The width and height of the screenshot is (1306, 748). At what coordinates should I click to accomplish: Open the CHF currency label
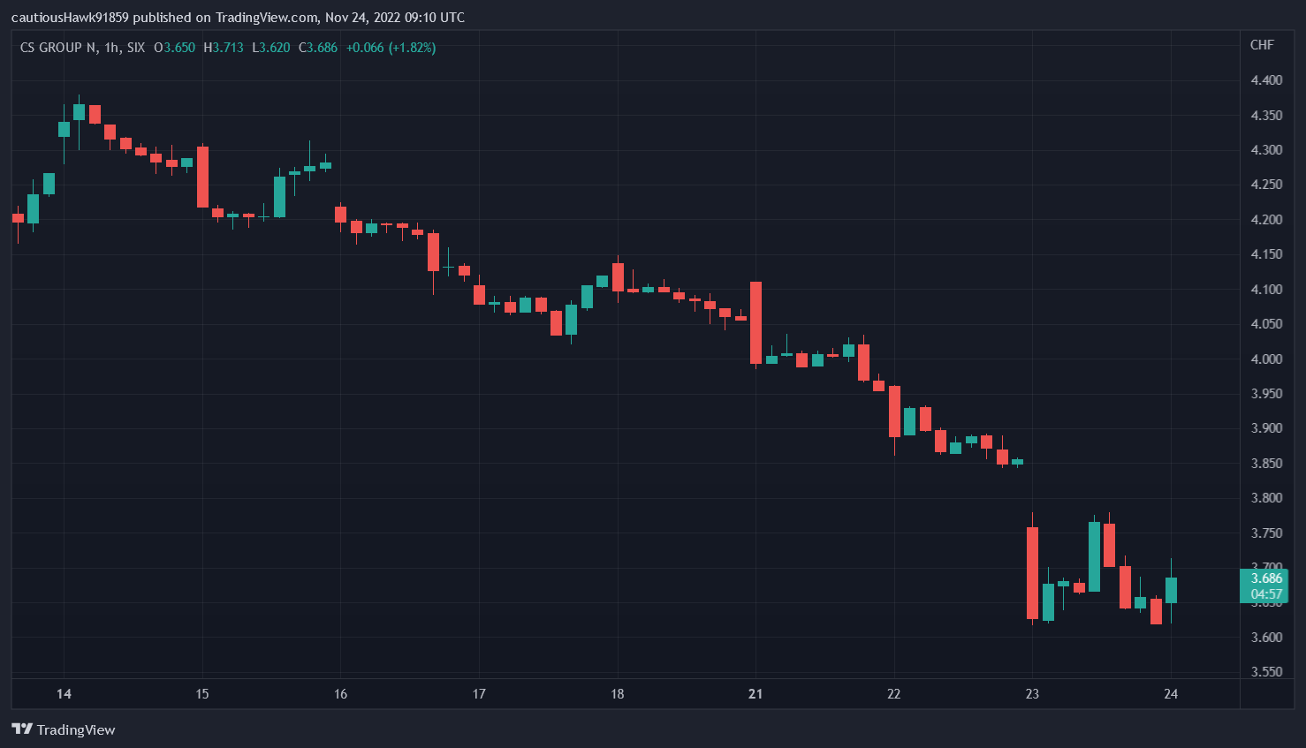point(1262,45)
